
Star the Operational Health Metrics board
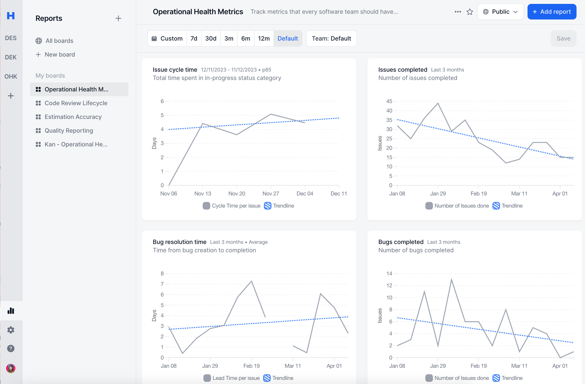469,12
